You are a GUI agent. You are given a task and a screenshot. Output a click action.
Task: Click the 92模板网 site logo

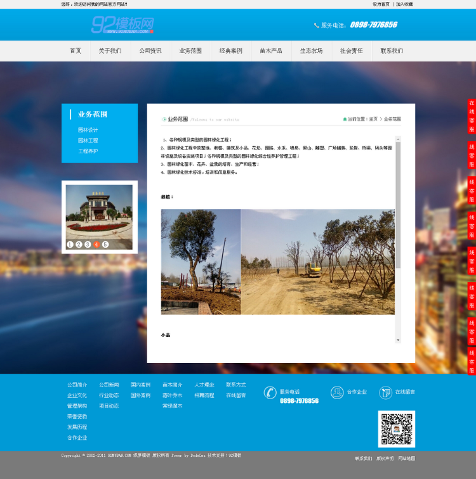122,25
